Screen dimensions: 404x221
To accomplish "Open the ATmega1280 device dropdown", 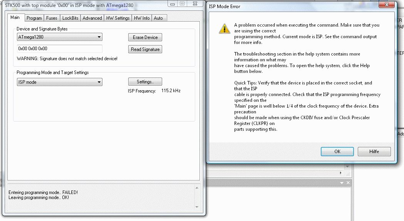I will click(x=60, y=37).
